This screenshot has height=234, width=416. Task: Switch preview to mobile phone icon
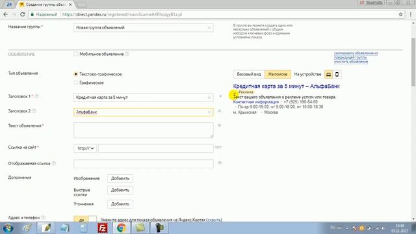[337, 74]
